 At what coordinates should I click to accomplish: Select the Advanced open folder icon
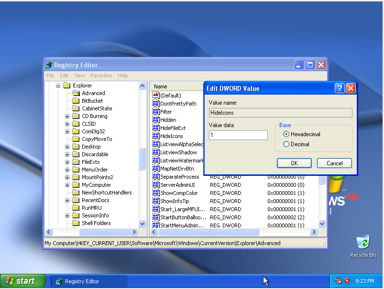pyautogui.click(x=76, y=93)
